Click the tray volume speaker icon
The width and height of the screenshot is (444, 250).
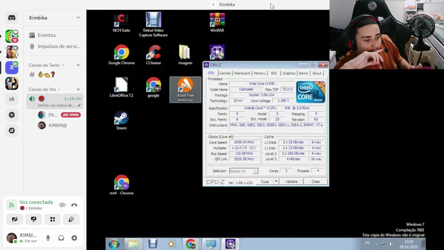coord(391,244)
